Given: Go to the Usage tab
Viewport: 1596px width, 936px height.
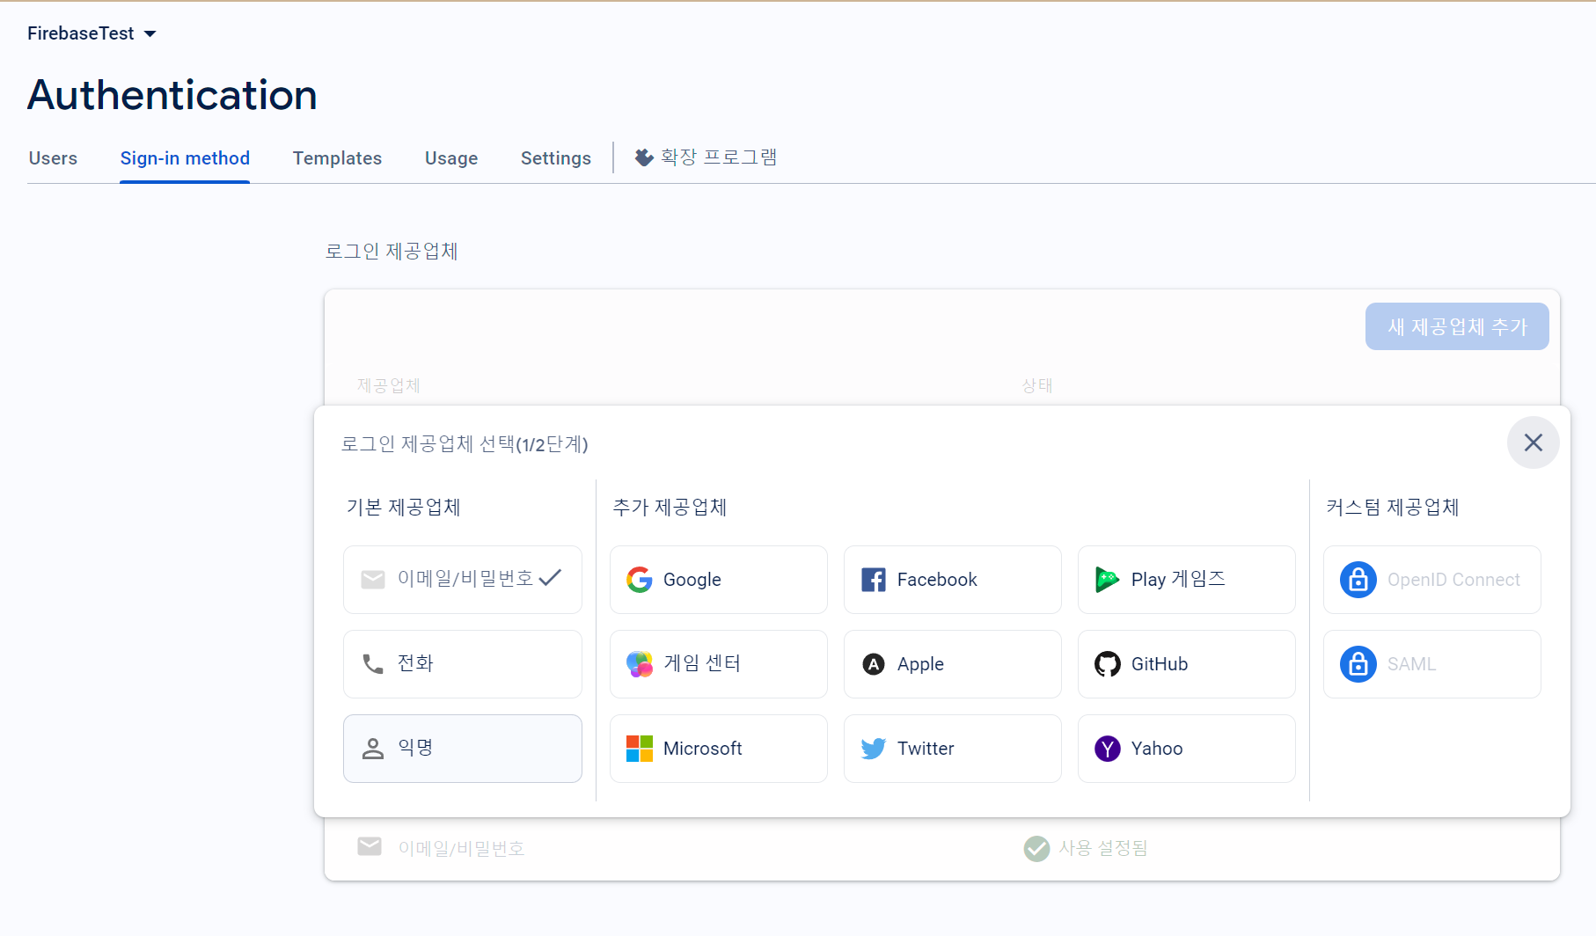Looking at the screenshot, I should pyautogui.click(x=451, y=158).
